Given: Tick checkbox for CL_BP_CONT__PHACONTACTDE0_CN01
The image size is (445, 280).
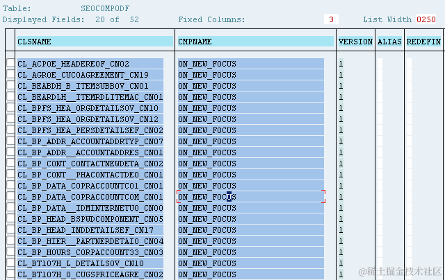Looking at the screenshot, I should (10, 174).
